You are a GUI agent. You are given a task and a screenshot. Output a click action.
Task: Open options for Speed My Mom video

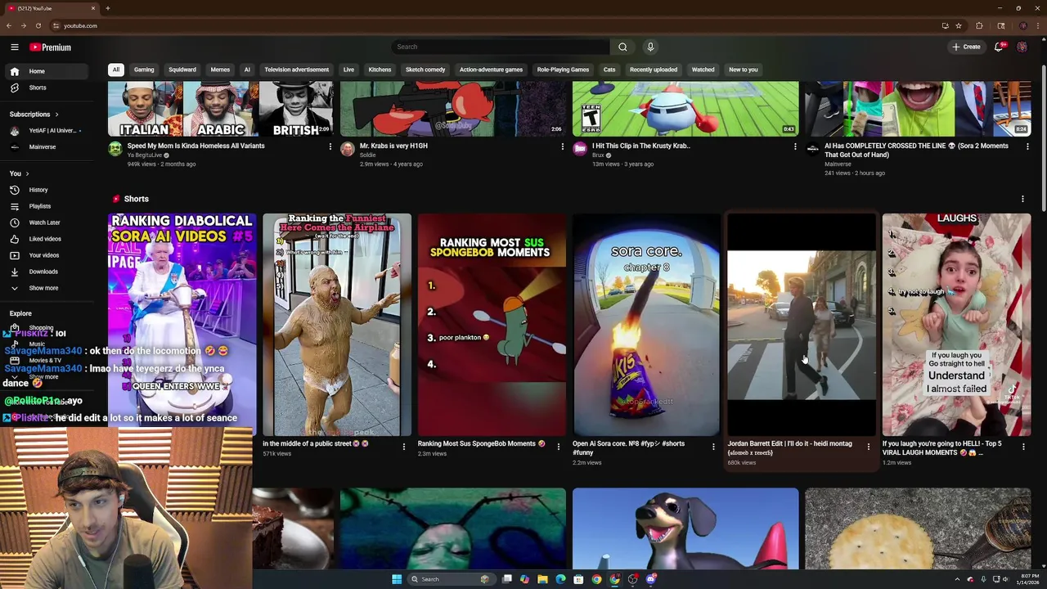point(330,146)
